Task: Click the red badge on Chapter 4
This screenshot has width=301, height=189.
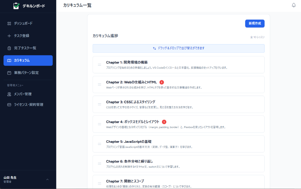Action: point(164,122)
